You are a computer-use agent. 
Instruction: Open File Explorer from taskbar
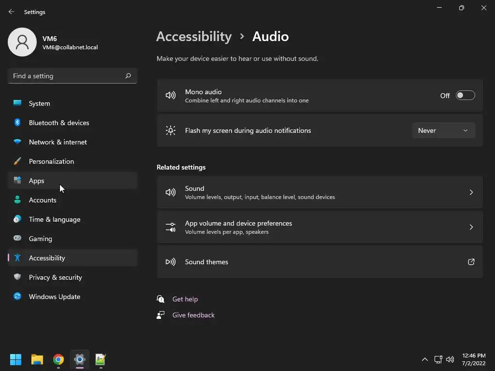(x=37, y=359)
